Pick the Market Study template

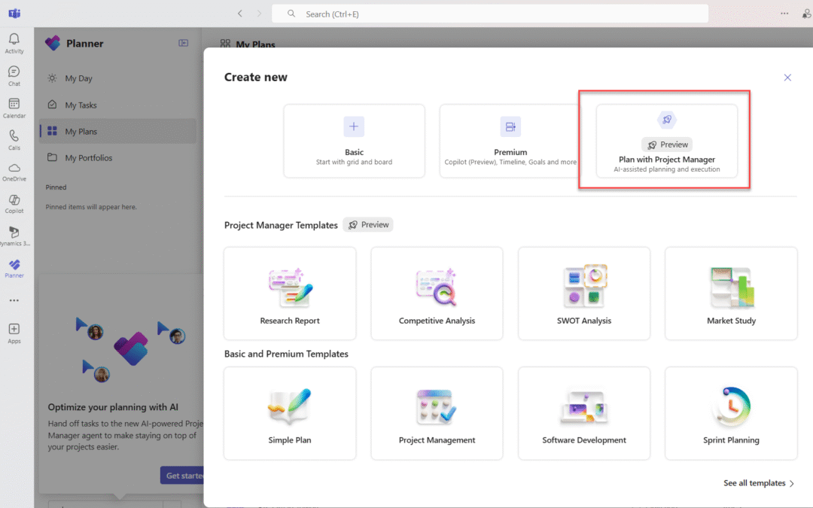point(731,294)
